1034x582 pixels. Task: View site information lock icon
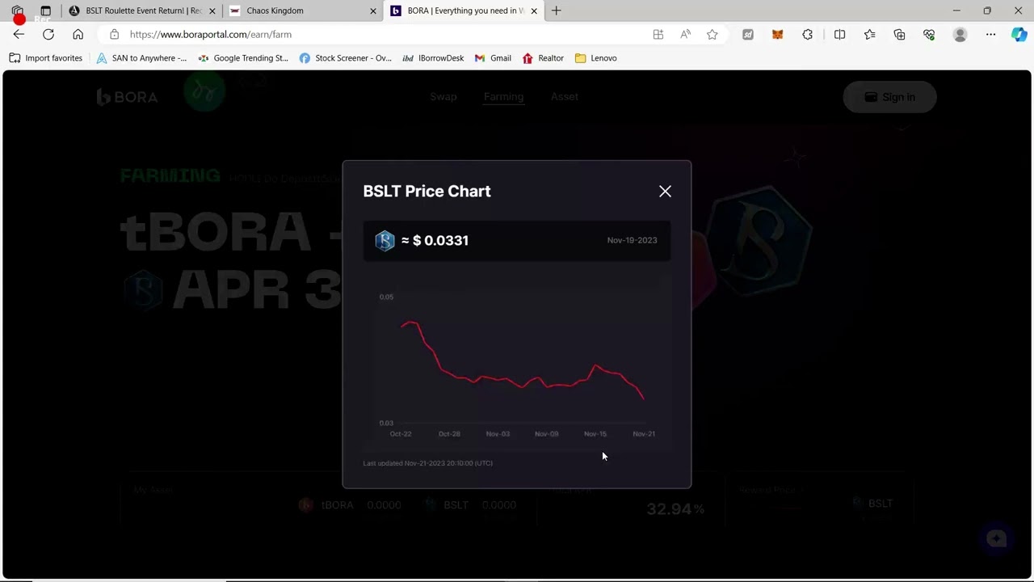click(x=114, y=34)
